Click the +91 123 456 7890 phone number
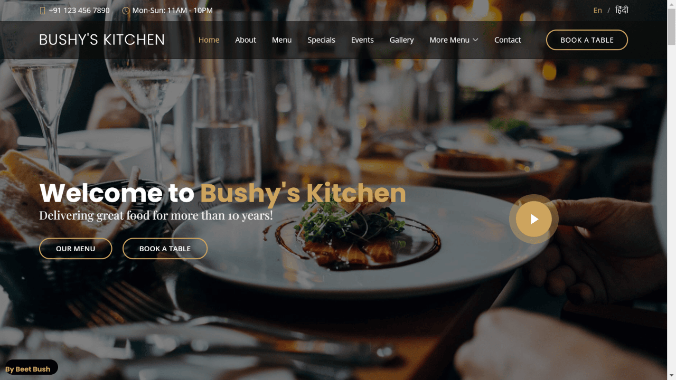This screenshot has width=676, height=380. 79,11
